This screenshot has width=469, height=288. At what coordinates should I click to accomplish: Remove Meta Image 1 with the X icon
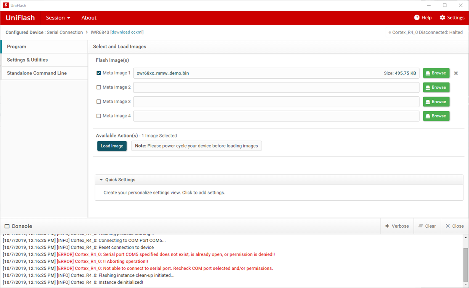point(456,73)
